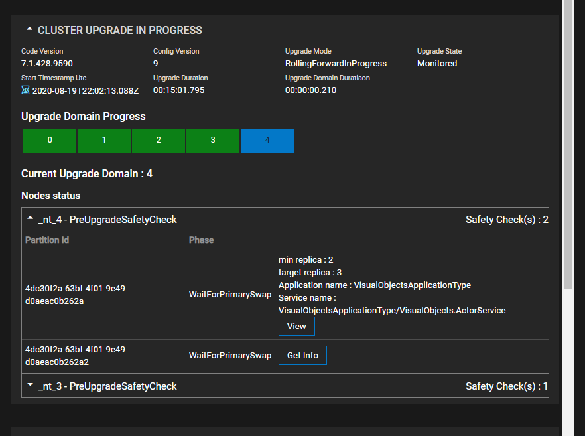Select upgrade domain 1 segment
The image size is (585, 436).
(x=103, y=140)
